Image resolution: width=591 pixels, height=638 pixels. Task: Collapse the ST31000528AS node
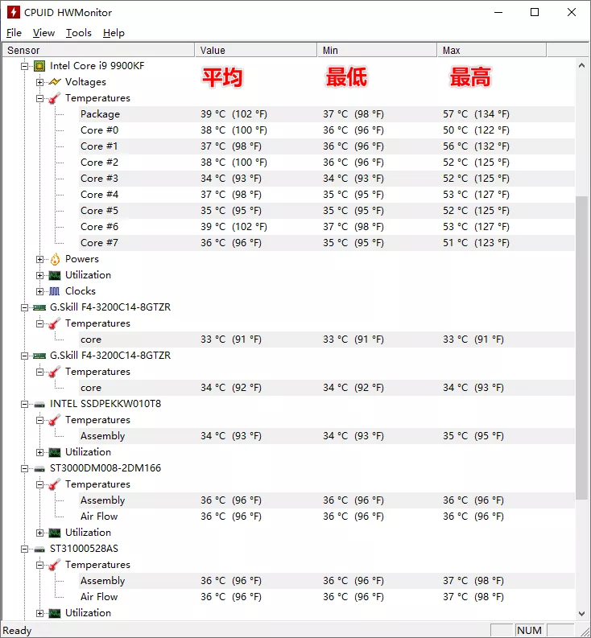click(x=24, y=550)
